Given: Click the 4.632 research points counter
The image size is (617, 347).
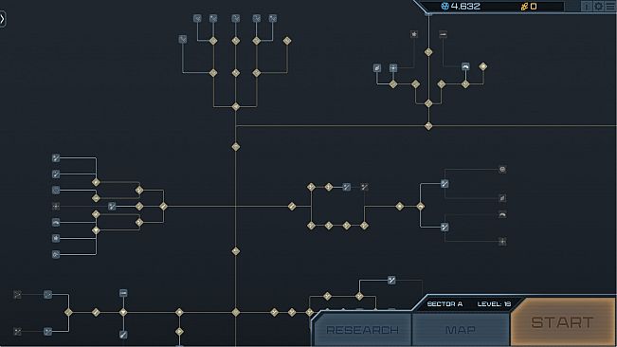Looking at the screenshot, I should coord(461,7).
